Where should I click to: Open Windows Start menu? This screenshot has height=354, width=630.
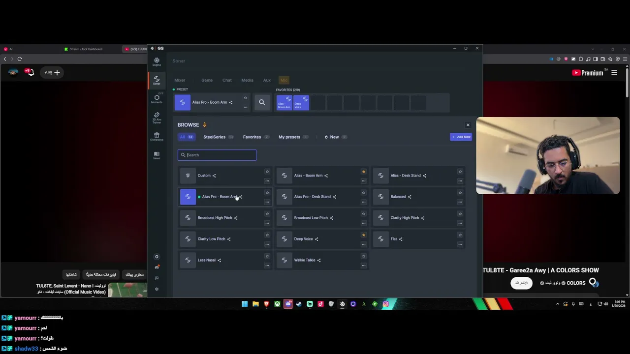click(245, 304)
